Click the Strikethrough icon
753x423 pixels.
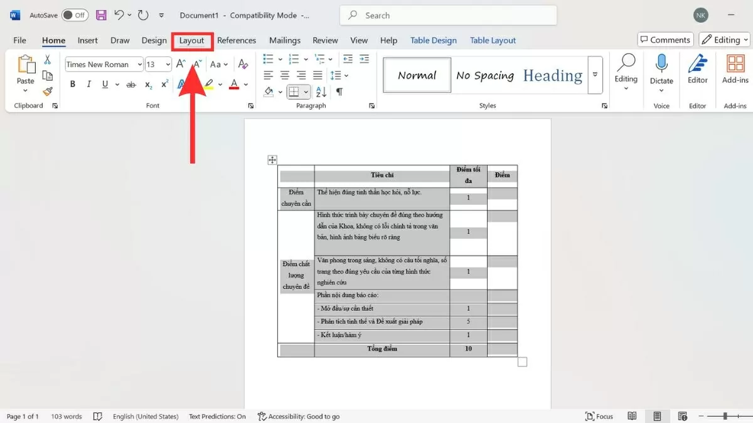pyautogui.click(x=131, y=83)
